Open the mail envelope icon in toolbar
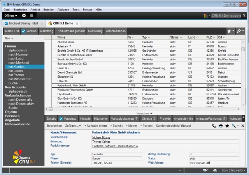 click(24, 16)
